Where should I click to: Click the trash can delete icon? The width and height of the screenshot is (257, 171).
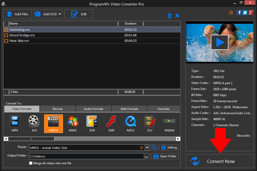pos(169,16)
